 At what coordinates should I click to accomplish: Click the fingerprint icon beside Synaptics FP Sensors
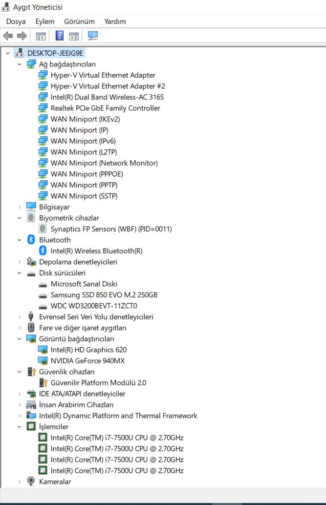[43, 229]
